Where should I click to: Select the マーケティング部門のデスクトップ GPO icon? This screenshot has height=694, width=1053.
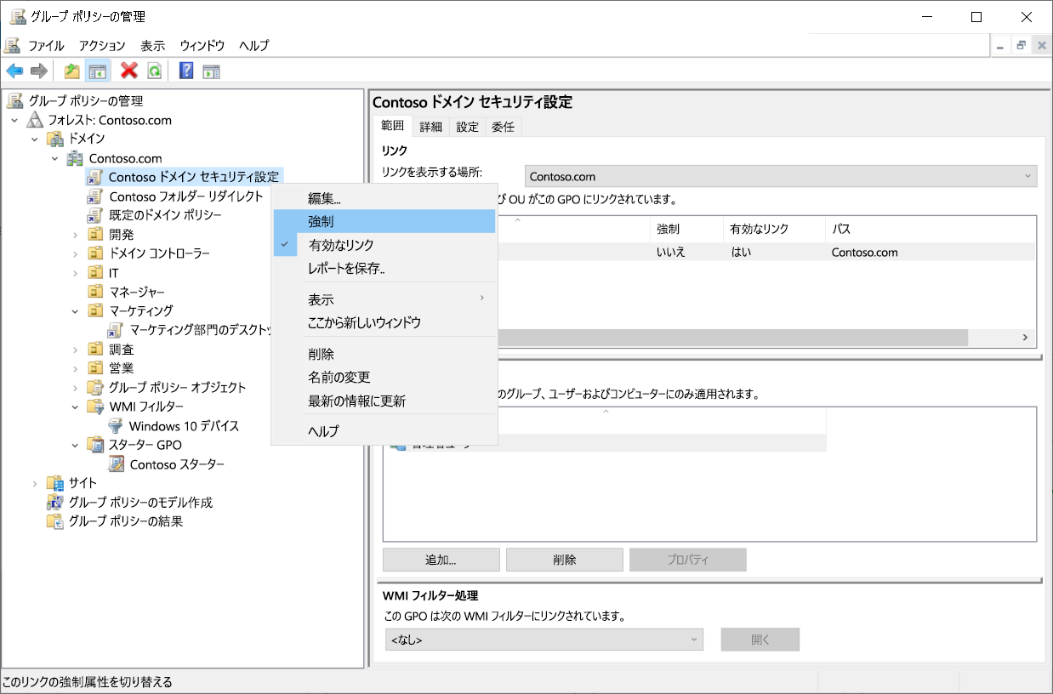pos(116,330)
